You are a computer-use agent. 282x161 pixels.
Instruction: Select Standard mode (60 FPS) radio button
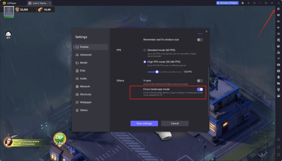[145, 50]
